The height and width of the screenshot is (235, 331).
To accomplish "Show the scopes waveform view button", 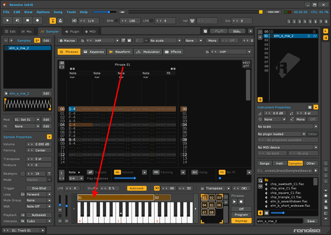I will pos(219,31).
